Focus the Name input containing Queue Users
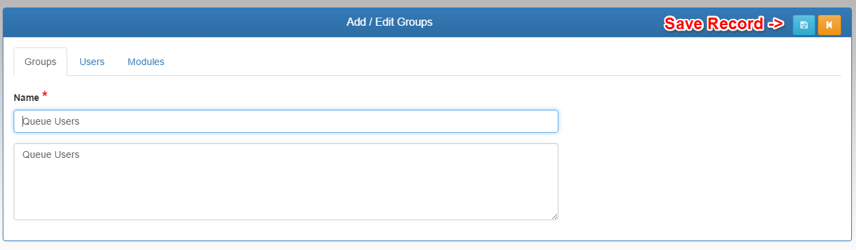Viewport: 856px width, 250px height. click(x=286, y=121)
